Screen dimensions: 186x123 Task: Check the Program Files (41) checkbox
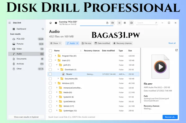[50, 56]
